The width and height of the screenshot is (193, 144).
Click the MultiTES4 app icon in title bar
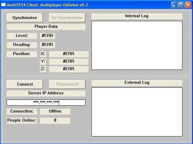(4, 5)
